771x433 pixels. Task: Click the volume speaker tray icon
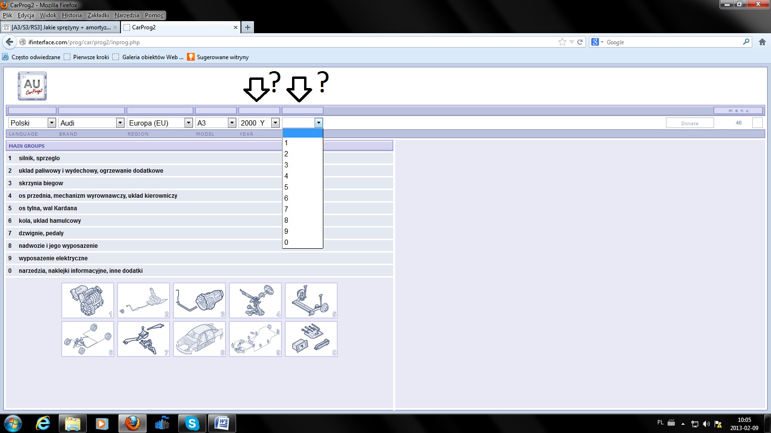coord(706,424)
